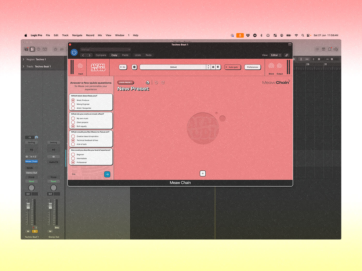Open Mixer sliders icon in toolbar

(62, 49)
